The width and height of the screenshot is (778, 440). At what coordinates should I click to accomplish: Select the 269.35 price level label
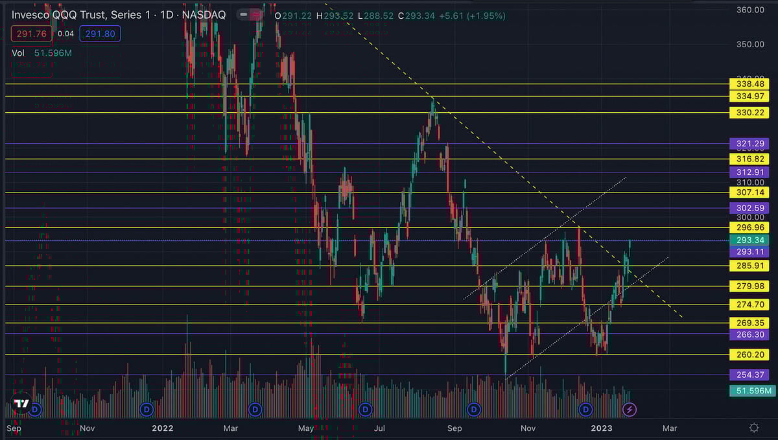click(751, 323)
